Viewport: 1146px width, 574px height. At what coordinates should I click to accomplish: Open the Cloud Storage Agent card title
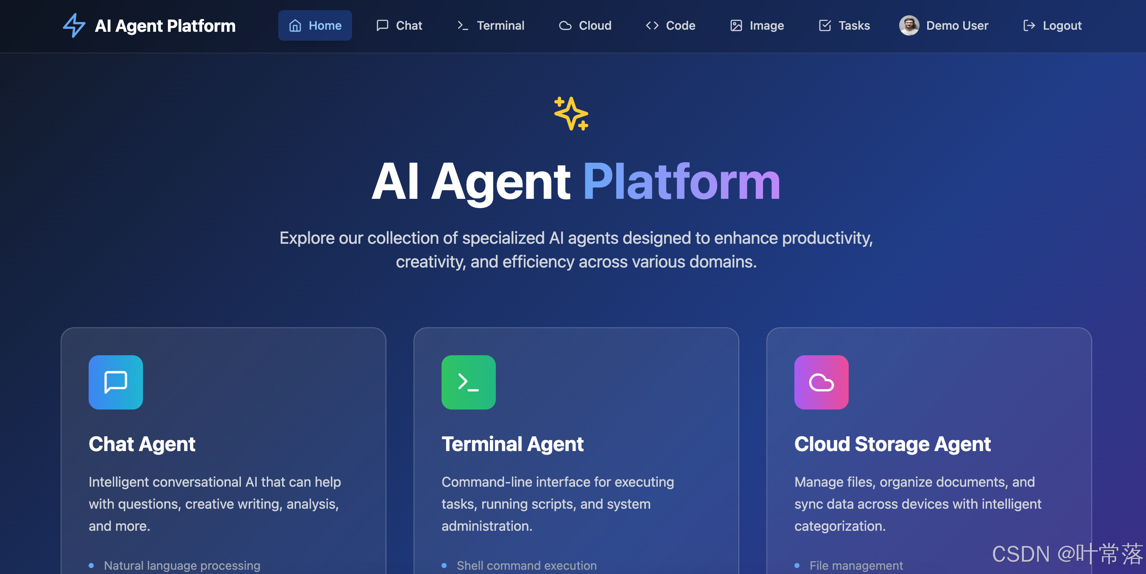coord(892,444)
